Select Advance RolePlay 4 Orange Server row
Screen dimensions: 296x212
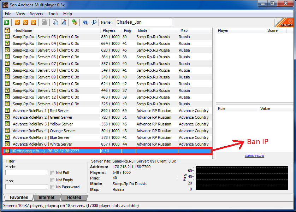coord(107,131)
